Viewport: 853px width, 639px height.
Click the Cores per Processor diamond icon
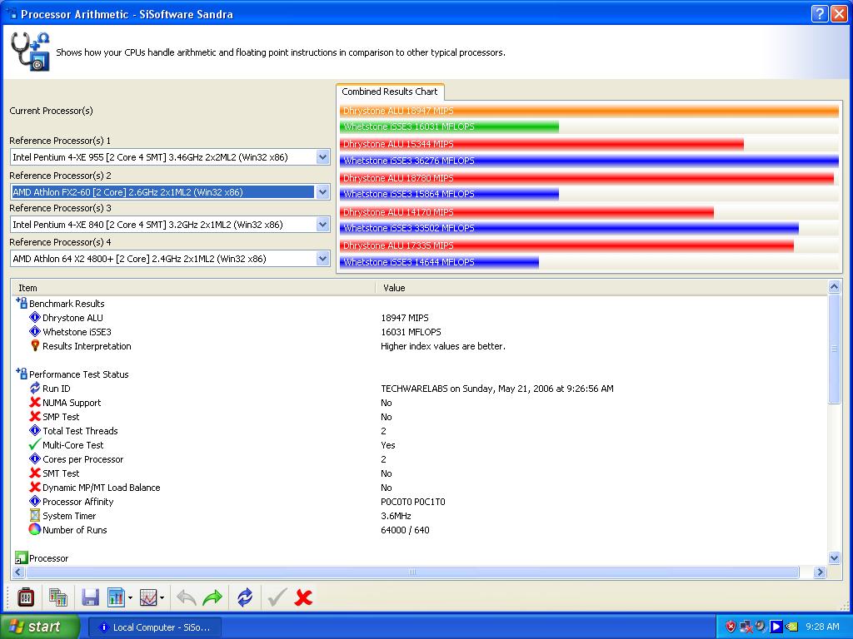pos(35,459)
